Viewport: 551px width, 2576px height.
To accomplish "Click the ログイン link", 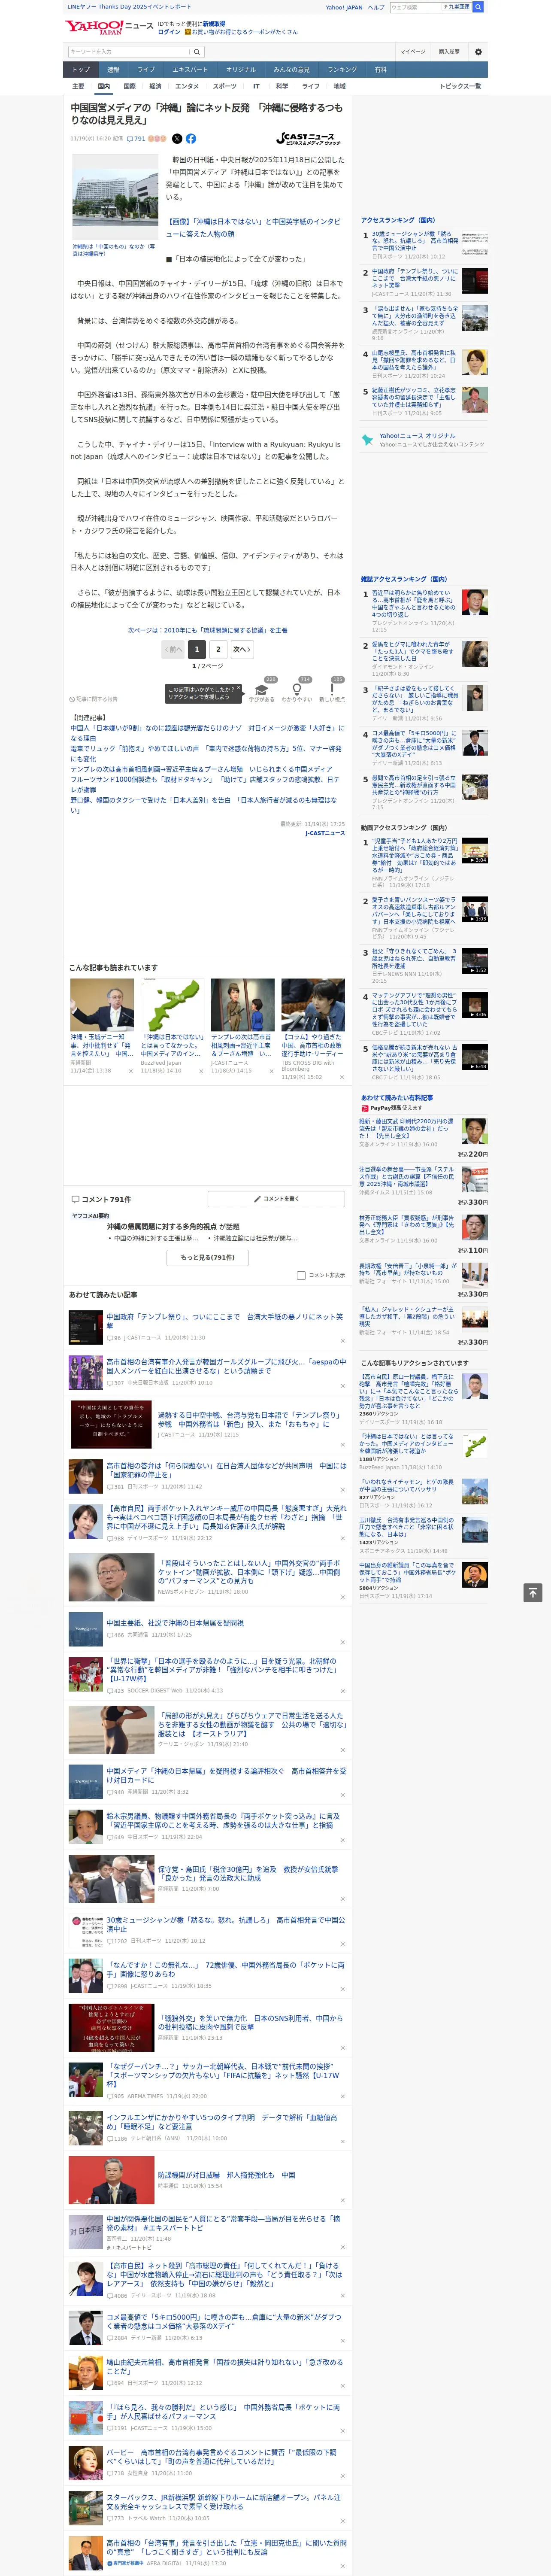I will (x=169, y=32).
